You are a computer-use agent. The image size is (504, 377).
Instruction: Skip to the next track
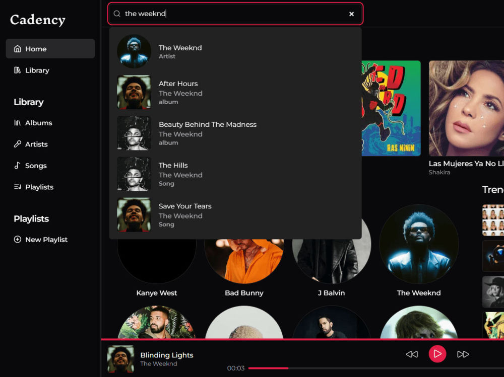tap(463, 354)
